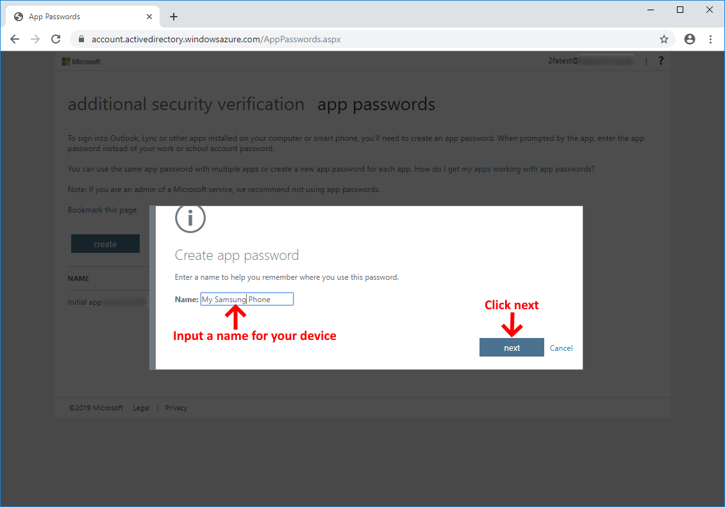Bookmark page with the star icon

pos(664,39)
